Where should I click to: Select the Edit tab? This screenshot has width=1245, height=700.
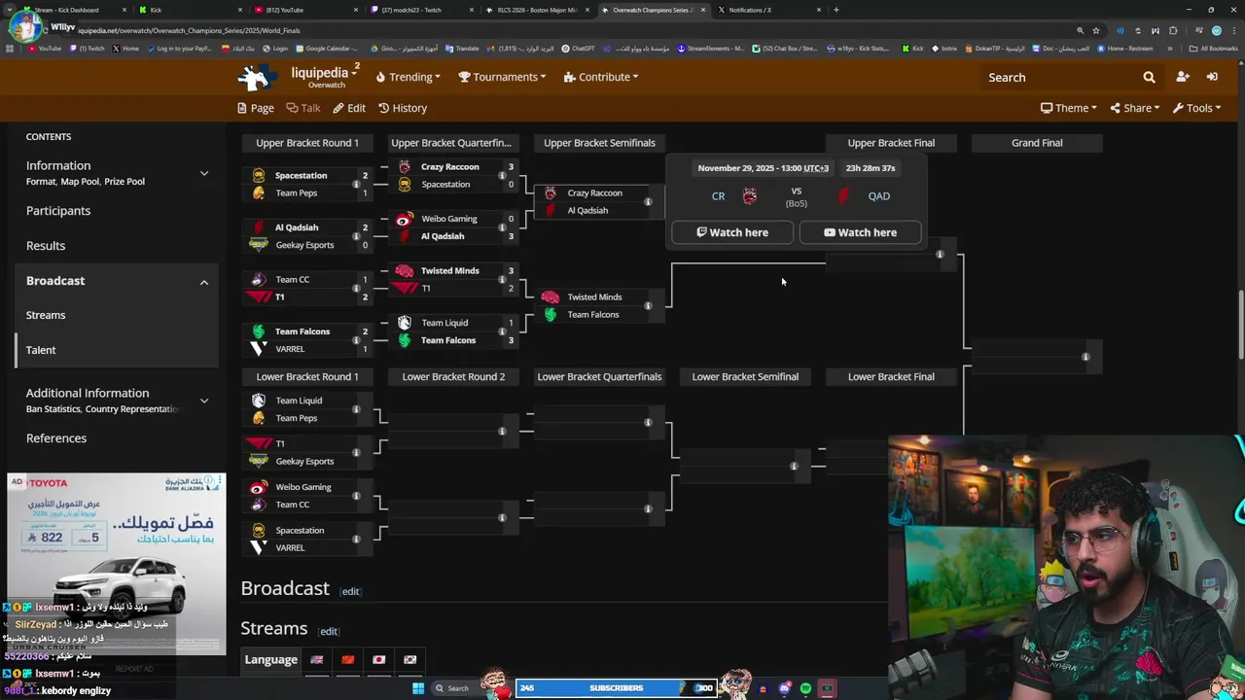[x=349, y=108]
